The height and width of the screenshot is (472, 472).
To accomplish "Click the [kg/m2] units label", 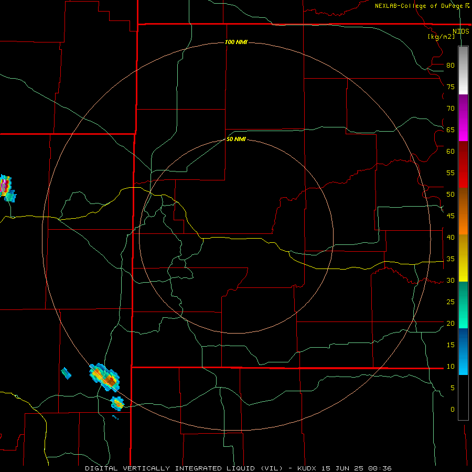I will 441,37.
